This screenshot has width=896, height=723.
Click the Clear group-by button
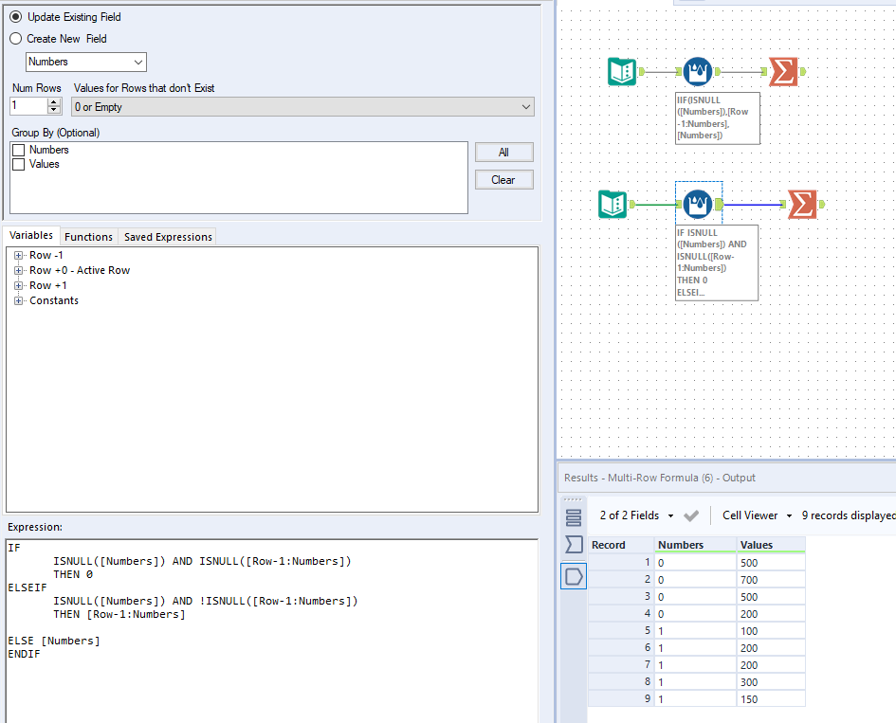pos(504,180)
